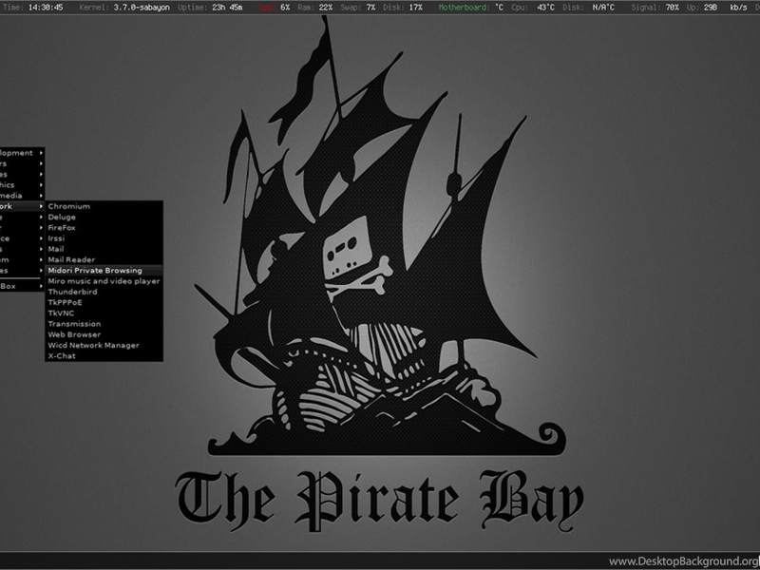
Task: Open TkVNC from the menu
Action: pyautogui.click(x=104, y=313)
